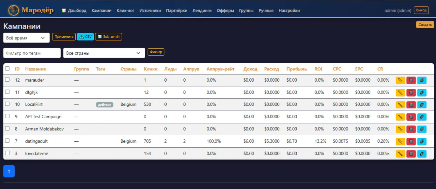Screen dimensions: 436x189
Task: Click the дейтинг tag badge
Action: (105, 105)
